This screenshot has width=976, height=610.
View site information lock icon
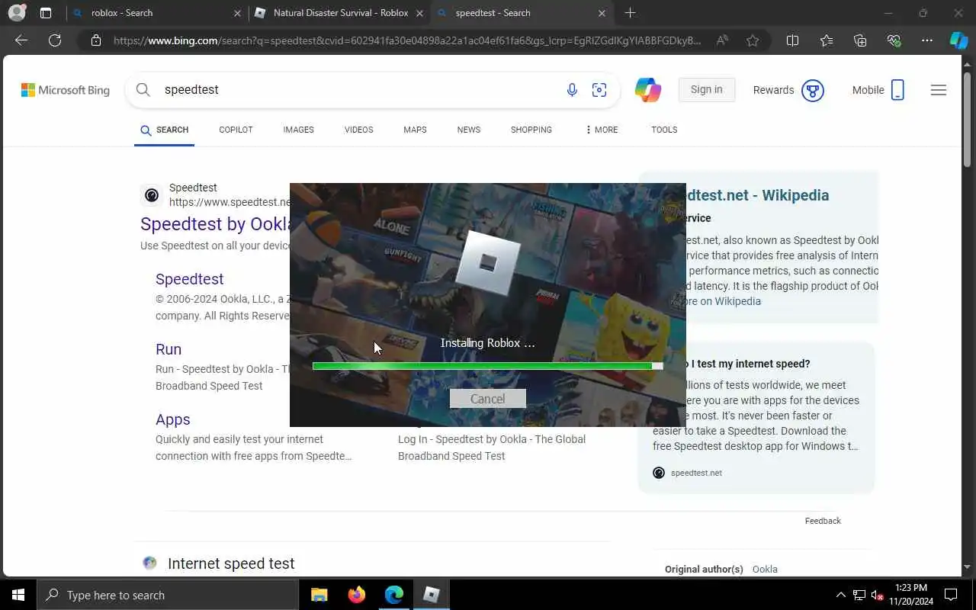(96, 40)
